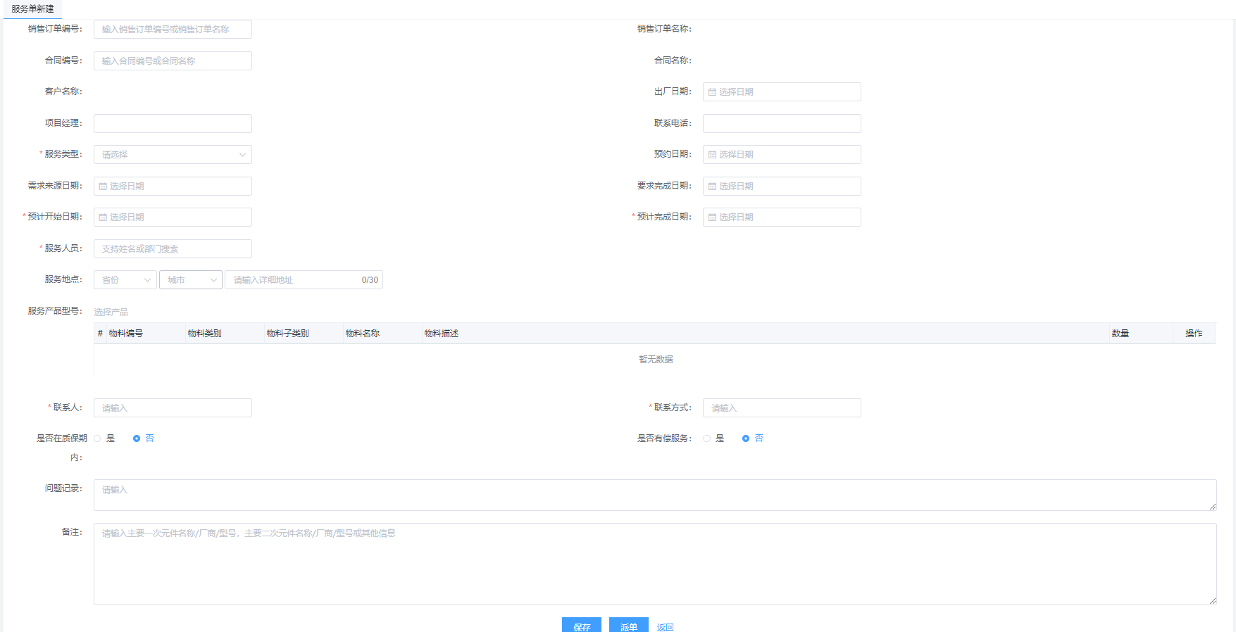Screen dimensions: 1236x632
Task: Click the 保存 button
Action: (581, 626)
